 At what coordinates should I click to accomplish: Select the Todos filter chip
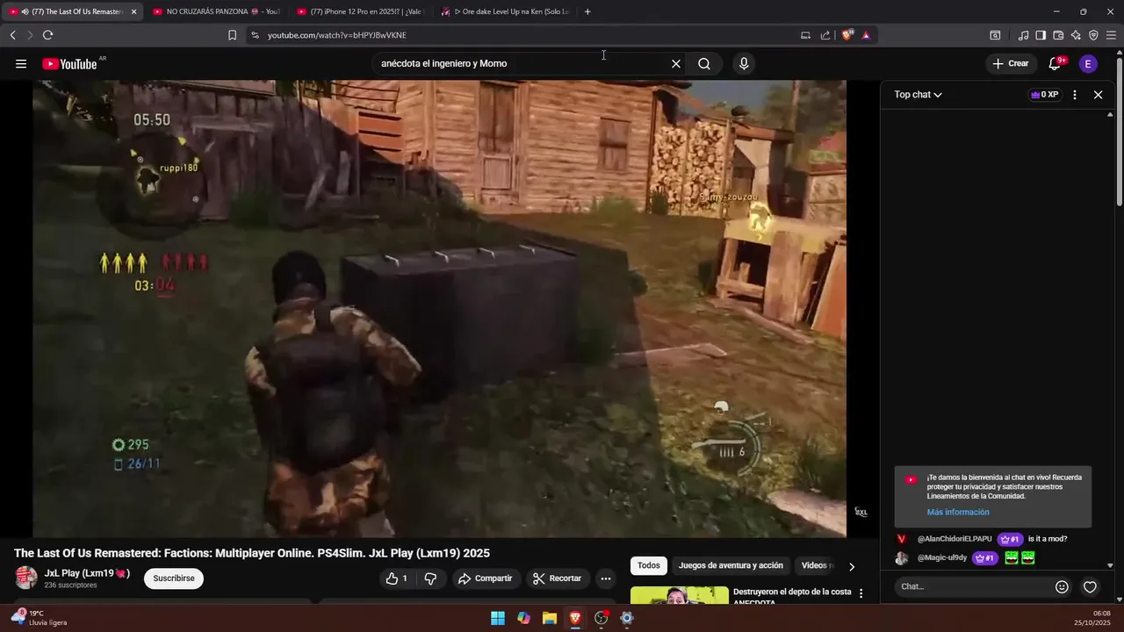[649, 565]
